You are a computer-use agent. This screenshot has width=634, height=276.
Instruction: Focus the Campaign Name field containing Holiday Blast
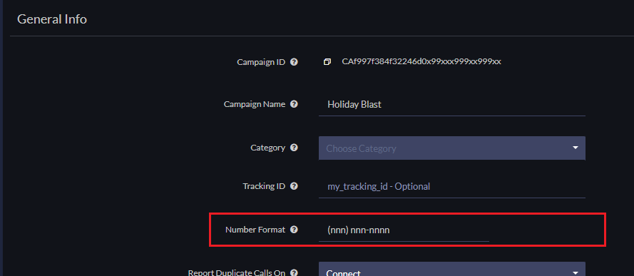tap(451, 105)
